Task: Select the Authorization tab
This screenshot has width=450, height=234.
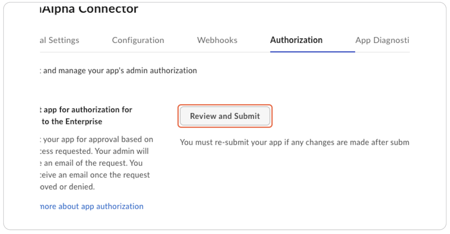Action: 296,40
